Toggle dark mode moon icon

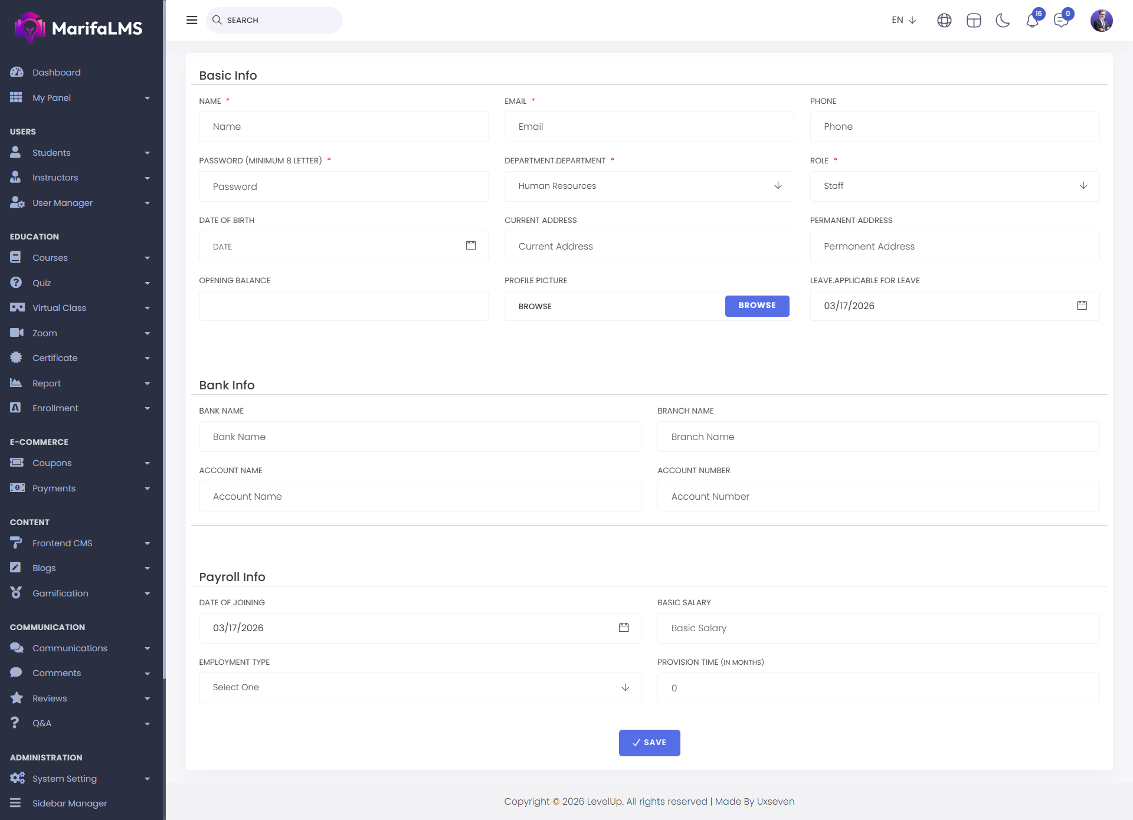pos(1003,21)
